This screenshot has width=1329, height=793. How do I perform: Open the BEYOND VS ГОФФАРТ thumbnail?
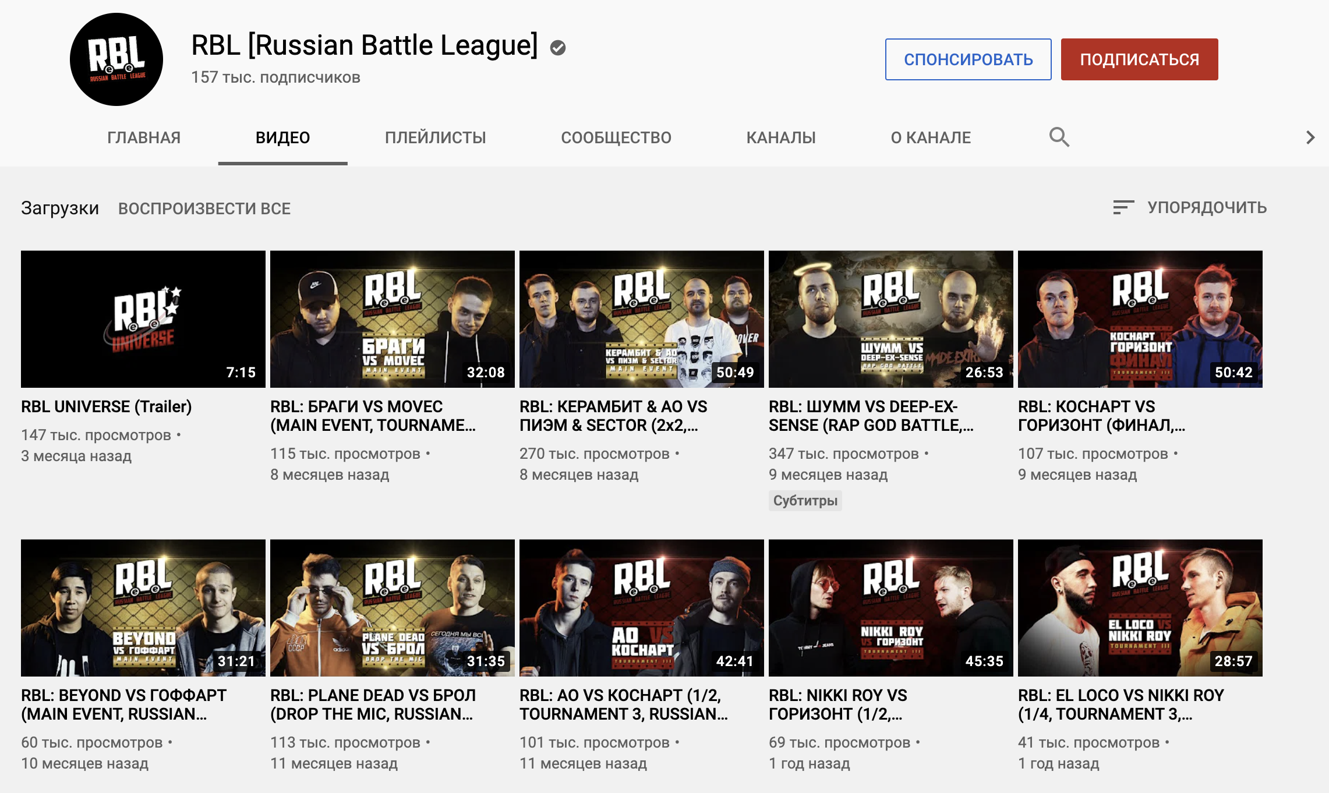(143, 608)
